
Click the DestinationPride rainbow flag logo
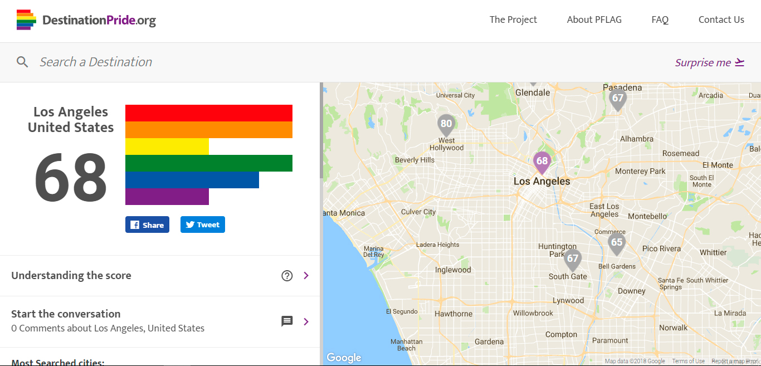tap(26, 19)
